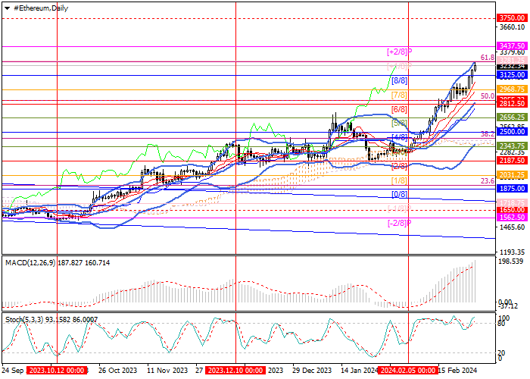Select the 1875.00 blue price label
The image size is (530, 379).
pos(511,189)
